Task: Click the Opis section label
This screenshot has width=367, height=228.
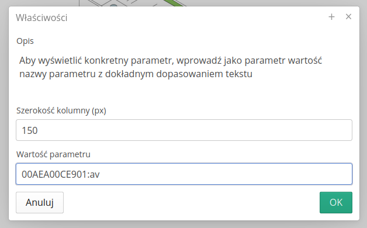Action: 25,41
